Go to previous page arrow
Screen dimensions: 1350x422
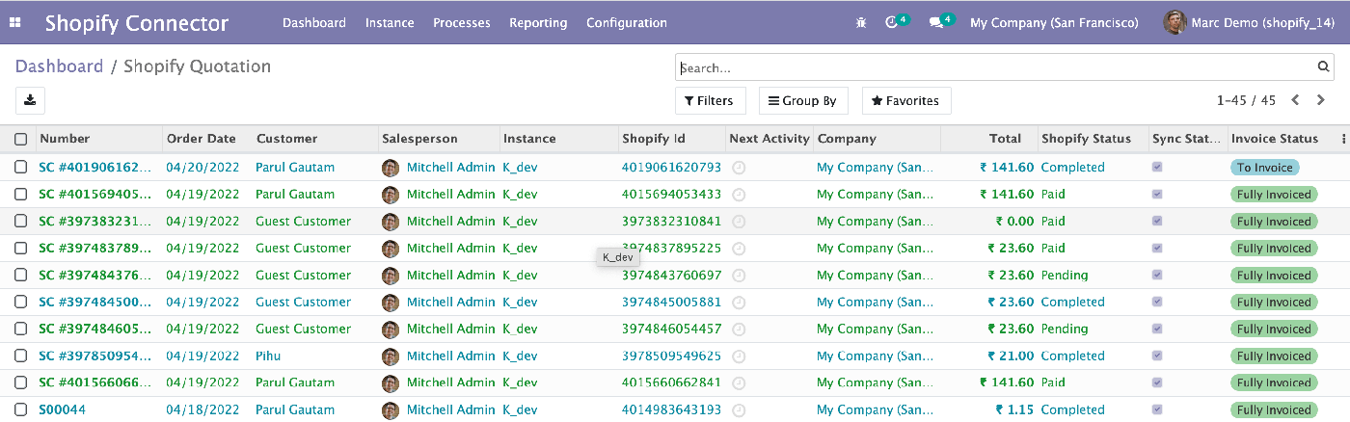[1295, 100]
